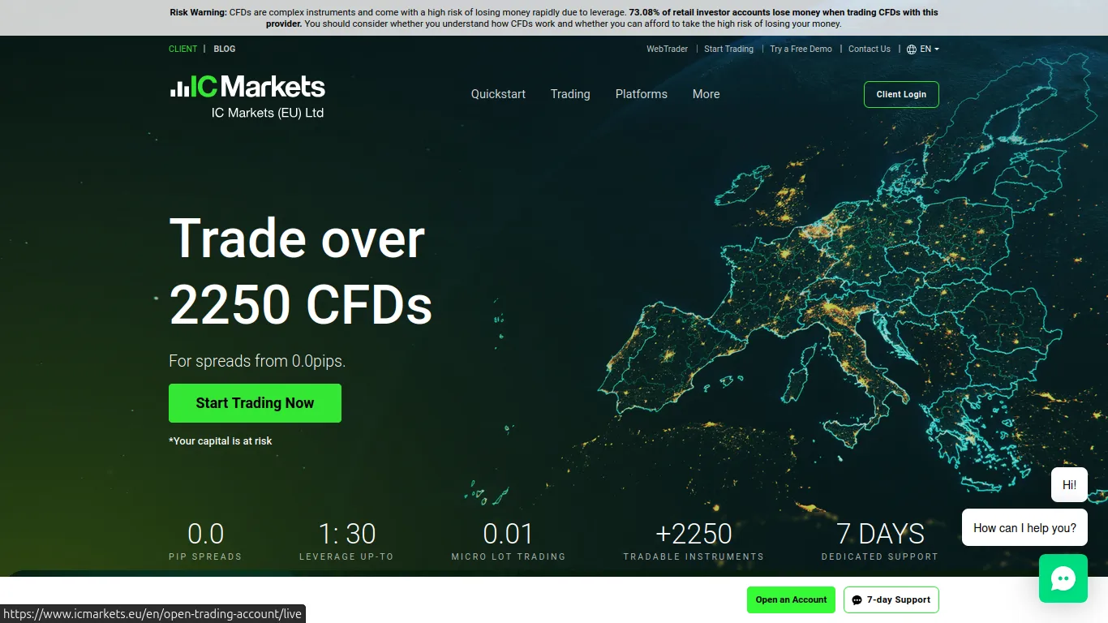
Task: Click the '7 DAYS DEDICATED SUPPORT' stat
Action: click(880, 541)
